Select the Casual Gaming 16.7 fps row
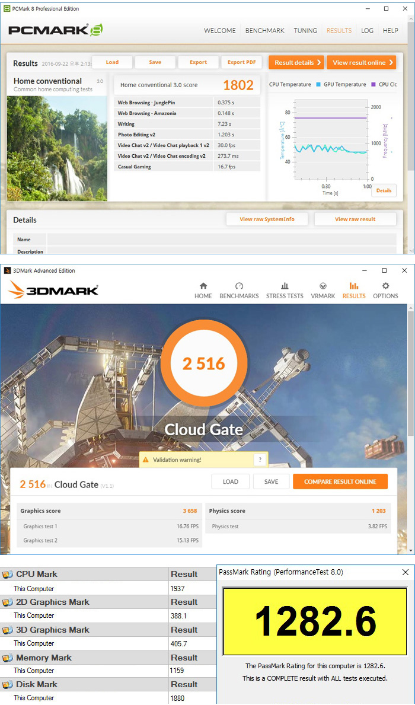 click(x=187, y=167)
